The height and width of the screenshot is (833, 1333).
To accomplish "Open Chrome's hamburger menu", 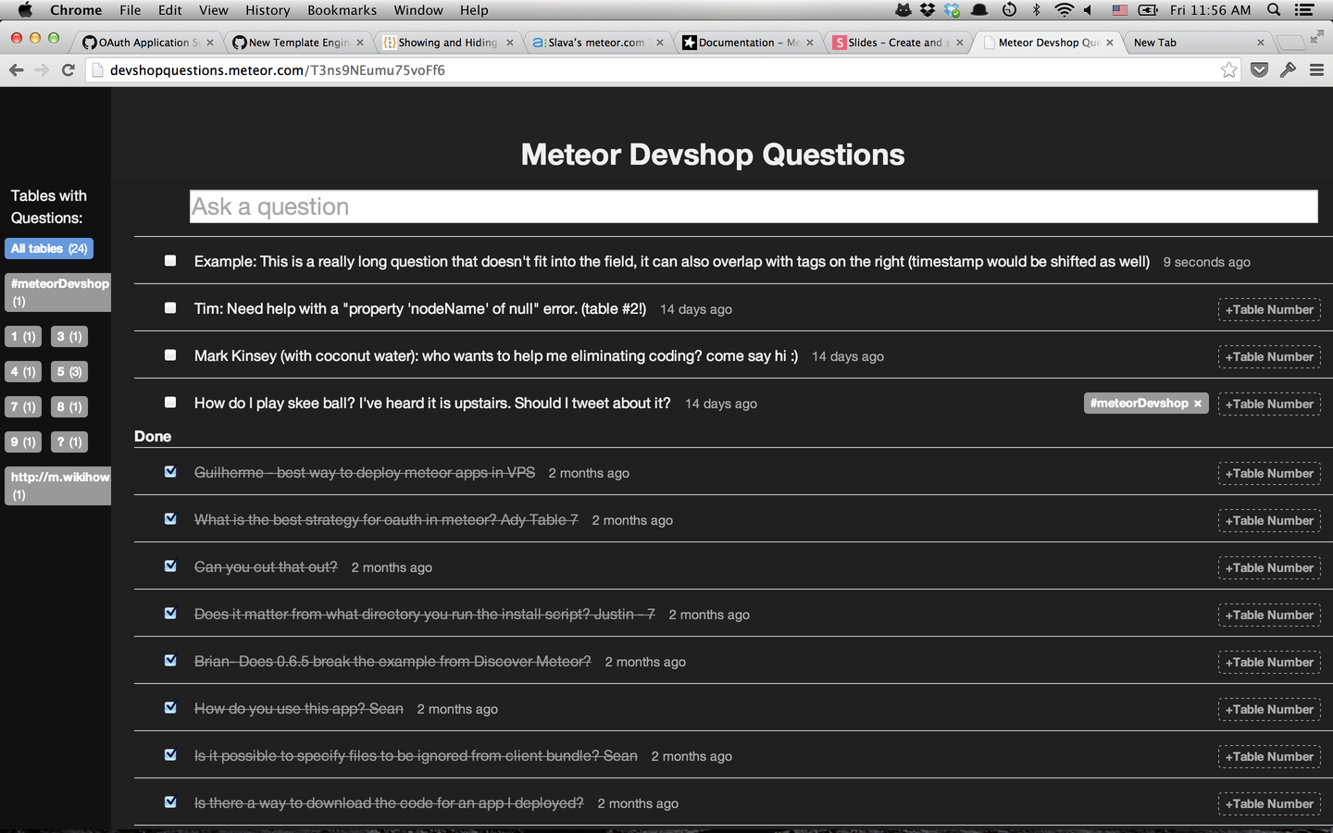I will tap(1316, 69).
